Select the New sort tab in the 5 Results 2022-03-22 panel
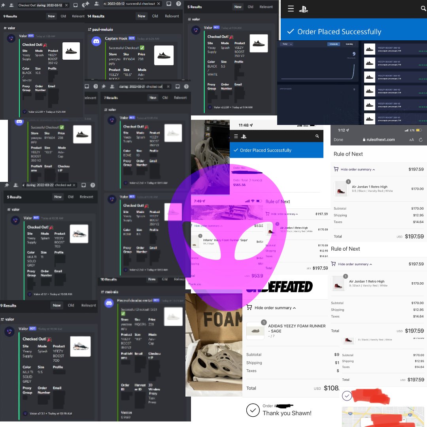The image size is (427, 427). point(58,196)
